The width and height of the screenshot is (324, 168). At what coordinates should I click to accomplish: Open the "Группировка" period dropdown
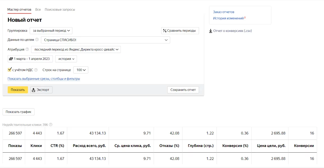coord(51,31)
